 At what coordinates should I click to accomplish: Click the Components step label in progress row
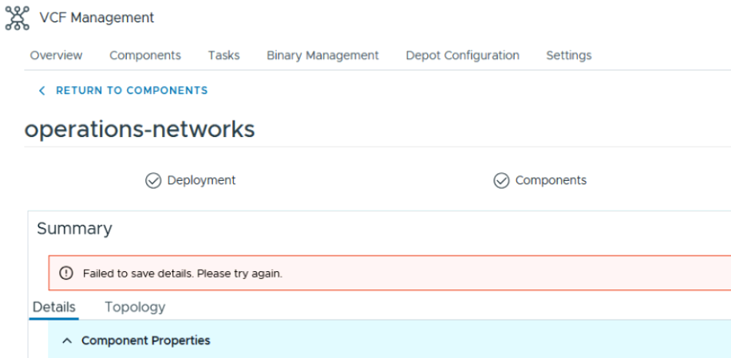pos(551,180)
